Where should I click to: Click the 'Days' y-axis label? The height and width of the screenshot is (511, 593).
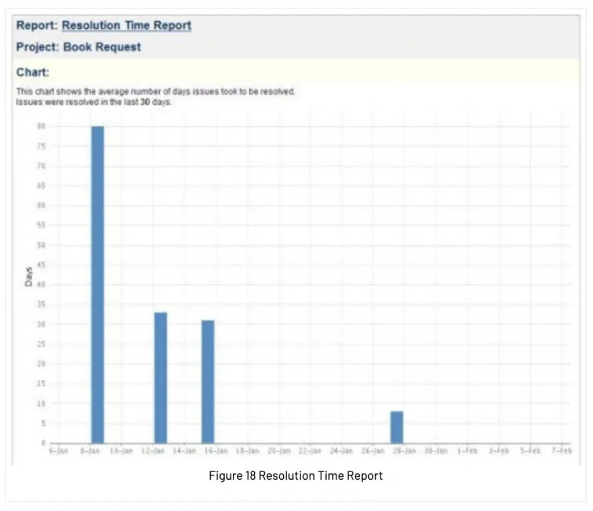(x=28, y=276)
